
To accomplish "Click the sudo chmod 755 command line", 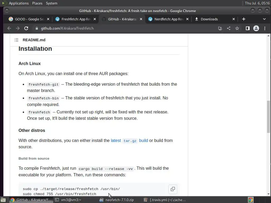I will [x=60, y=194].
